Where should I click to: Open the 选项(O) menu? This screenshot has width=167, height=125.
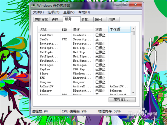coord(53,12)
